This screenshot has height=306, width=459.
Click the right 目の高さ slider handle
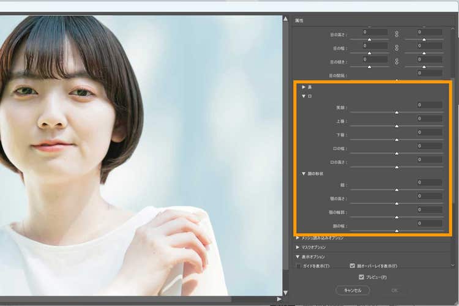click(424, 40)
